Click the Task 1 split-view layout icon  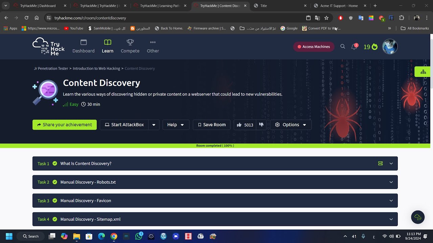[x=380, y=163]
